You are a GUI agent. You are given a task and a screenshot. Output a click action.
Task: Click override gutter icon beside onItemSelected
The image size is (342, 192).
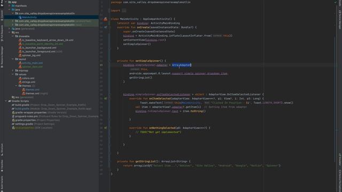[106, 99]
